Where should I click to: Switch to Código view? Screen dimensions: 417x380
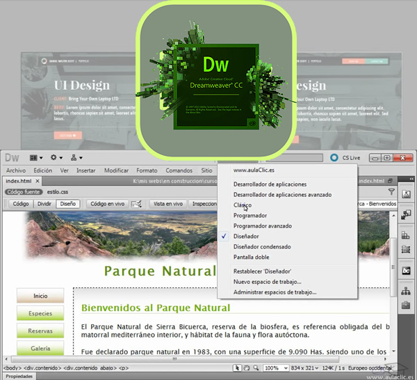pos(20,204)
